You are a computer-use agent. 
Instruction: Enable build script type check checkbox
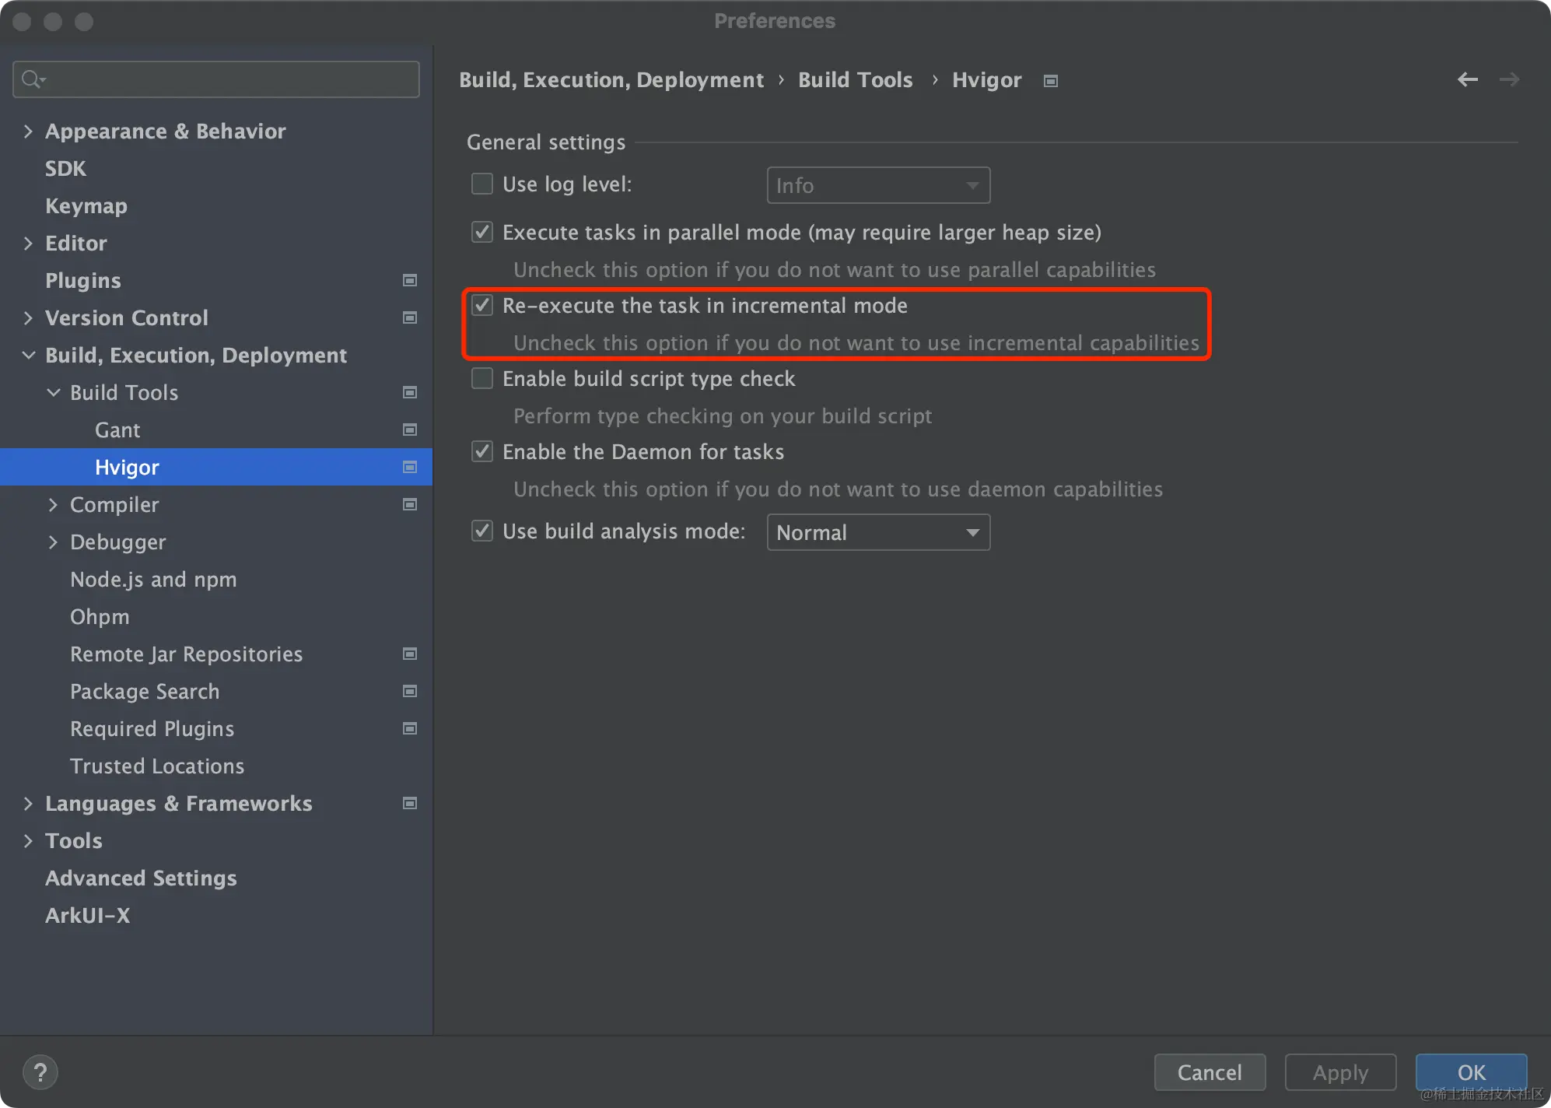[x=482, y=378]
